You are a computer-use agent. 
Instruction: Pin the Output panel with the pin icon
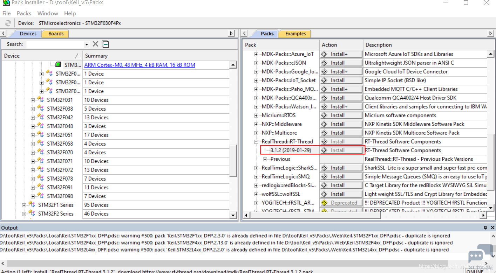(485, 228)
